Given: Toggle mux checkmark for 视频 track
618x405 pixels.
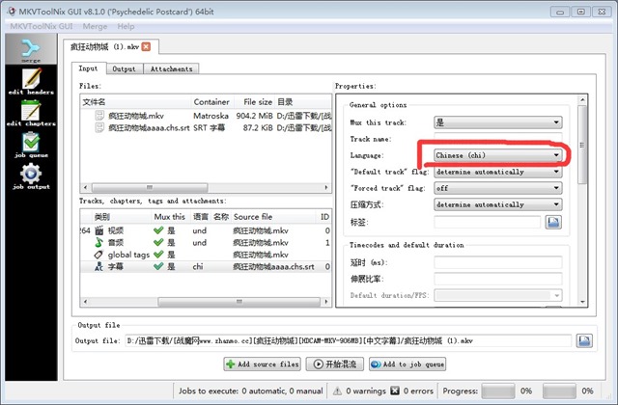Looking at the screenshot, I should point(158,230).
